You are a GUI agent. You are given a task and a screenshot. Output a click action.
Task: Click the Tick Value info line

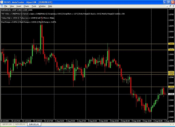point(63,14)
